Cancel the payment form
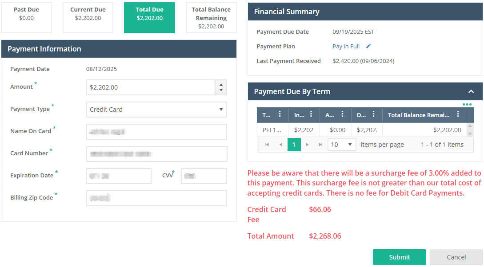The image size is (484, 267). [456, 257]
